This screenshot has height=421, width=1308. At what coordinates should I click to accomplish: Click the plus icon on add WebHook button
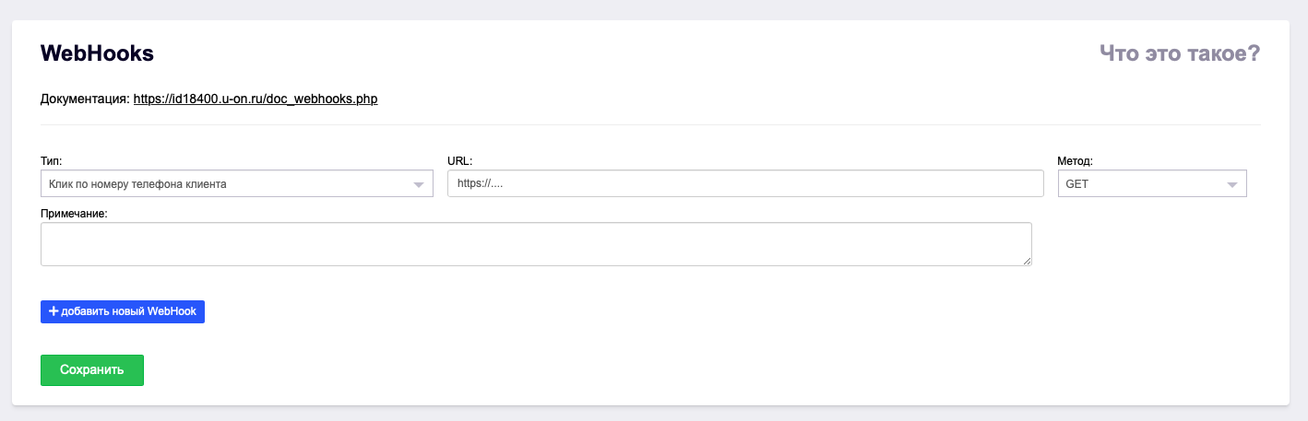[x=54, y=311]
